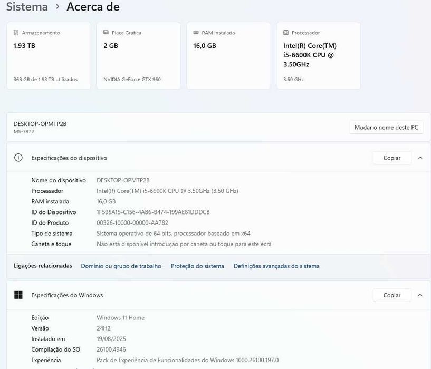The width and height of the screenshot is (431, 369).
Task: Select Instalado em date 19/08/2025
Action: point(111,339)
